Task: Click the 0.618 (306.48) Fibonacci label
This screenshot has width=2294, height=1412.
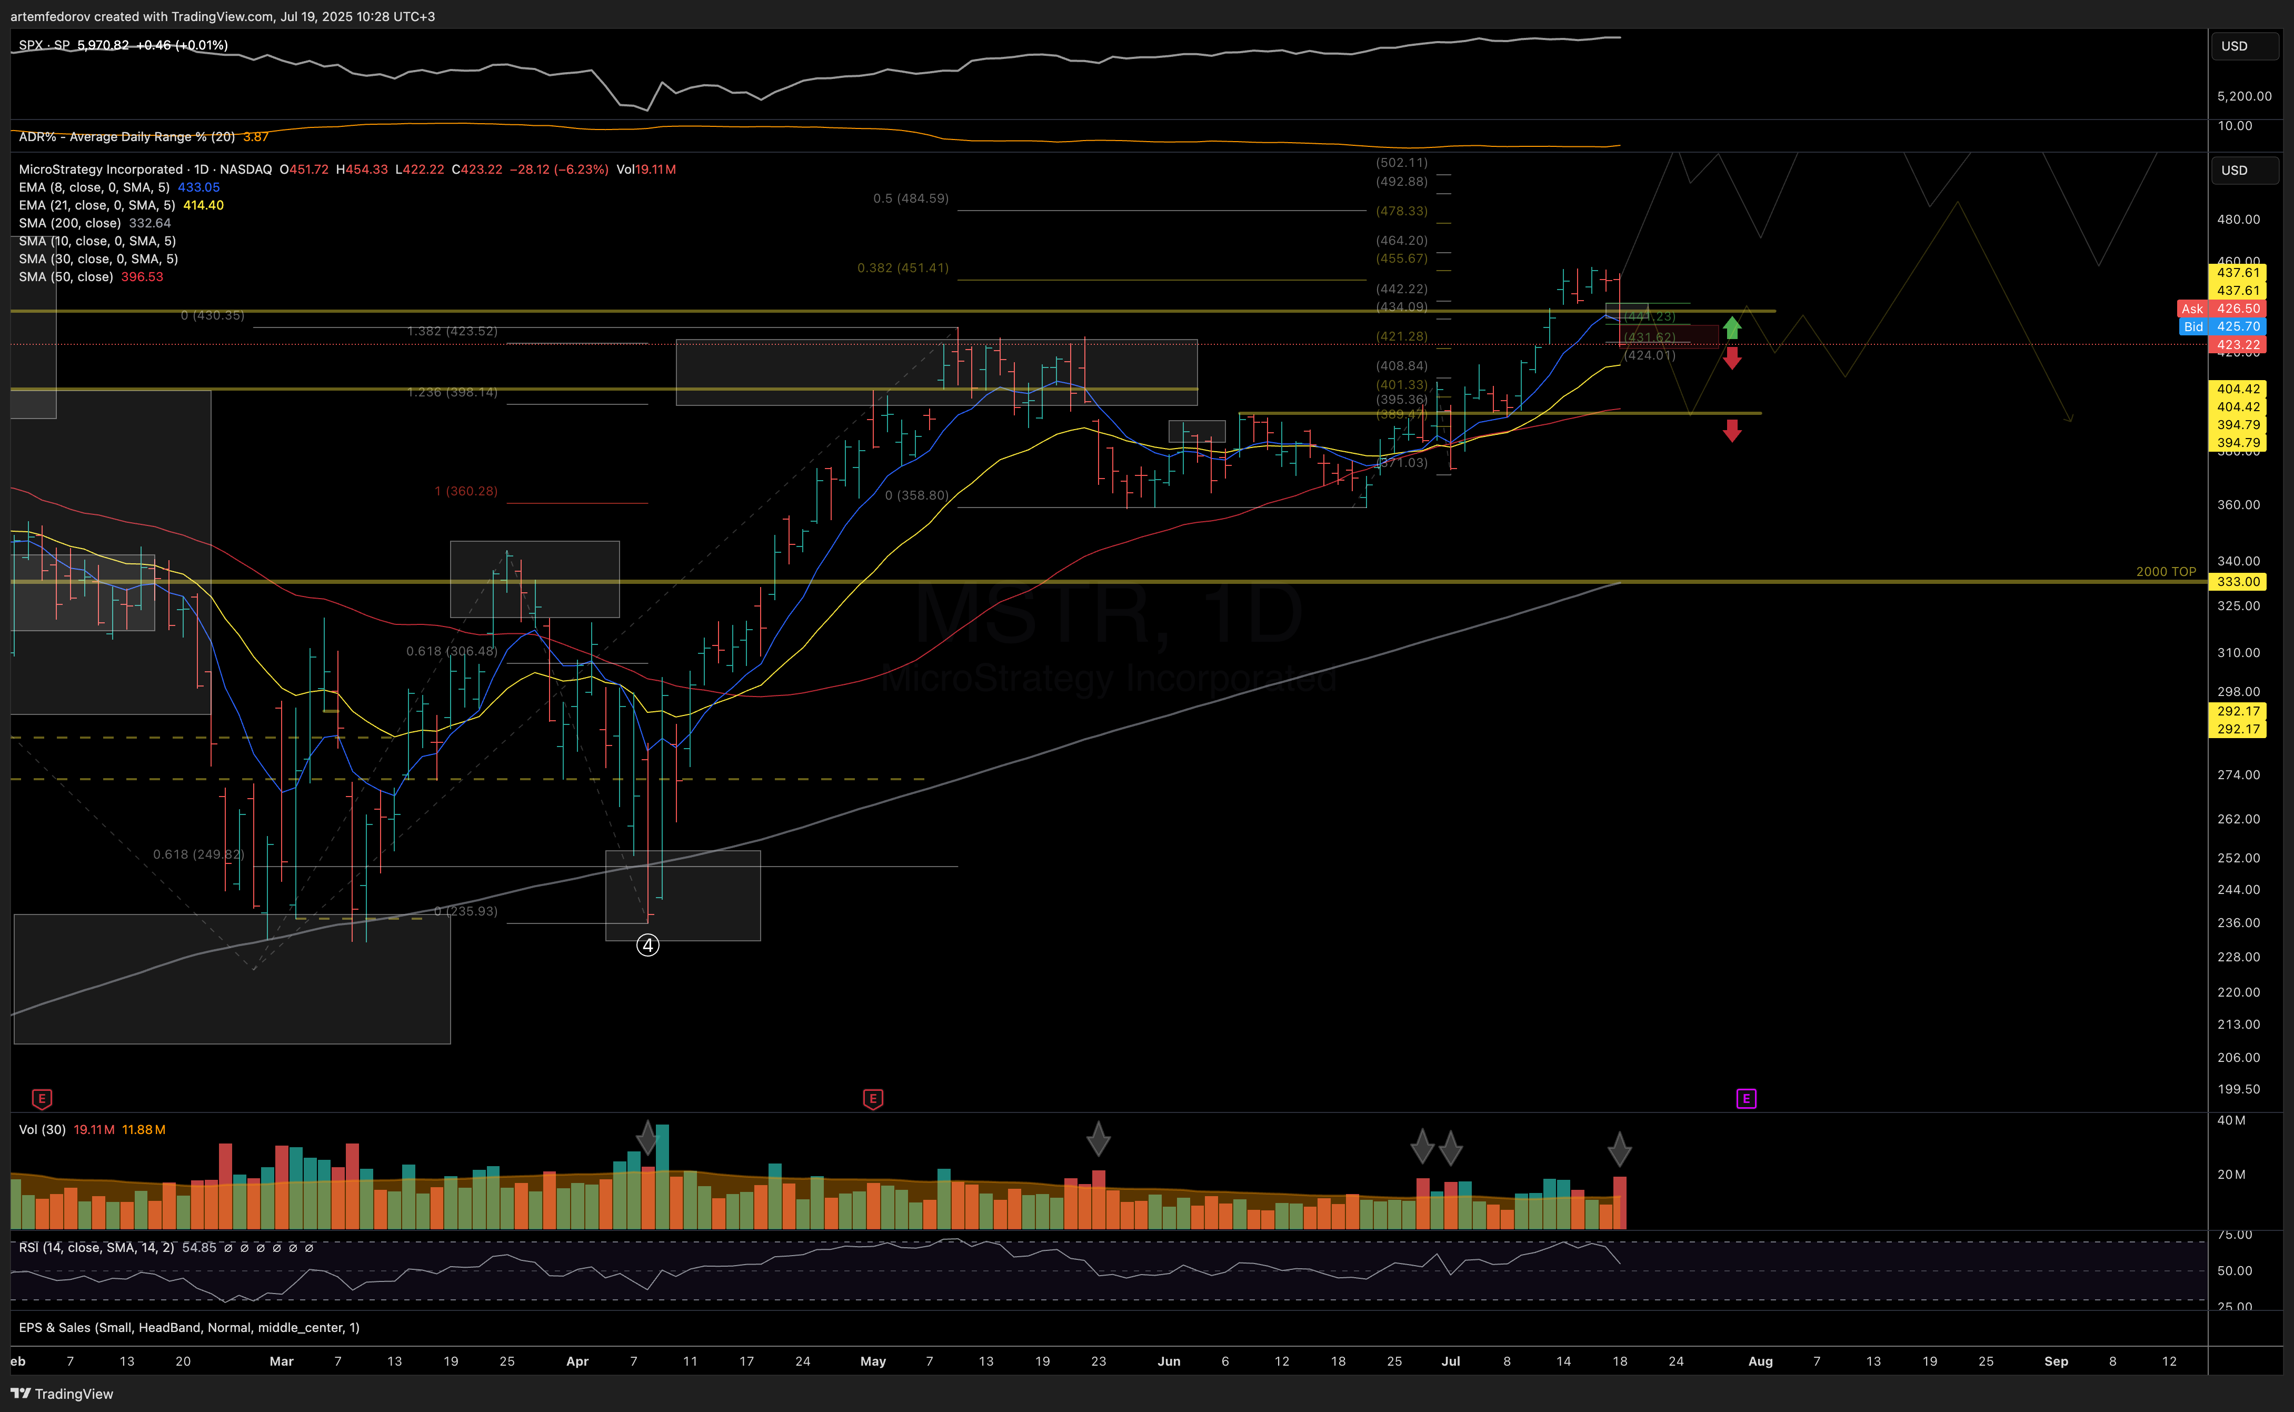Action: pos(452,651)
